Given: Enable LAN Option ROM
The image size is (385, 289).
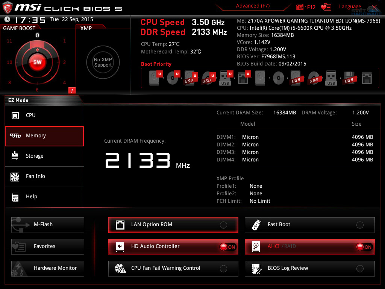Looking at the screenshot, I should pos(223,224).
